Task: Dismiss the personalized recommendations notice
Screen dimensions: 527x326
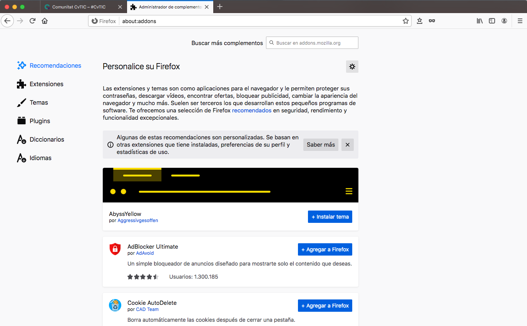Action: 348,145
